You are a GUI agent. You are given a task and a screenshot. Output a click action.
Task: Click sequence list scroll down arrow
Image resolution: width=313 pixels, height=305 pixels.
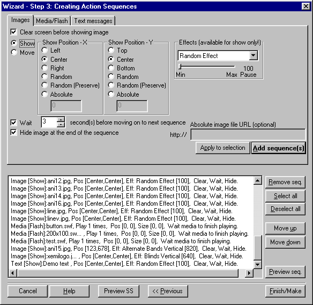coord(257,265)
